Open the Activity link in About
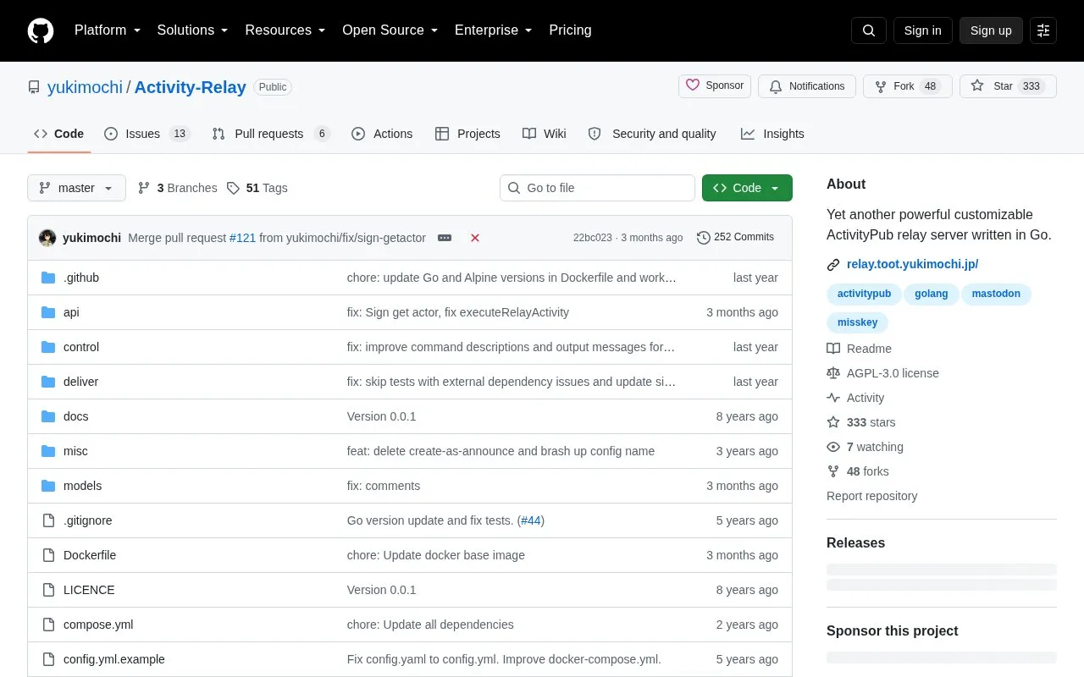1084x677 pixels. tap(855, 398)
